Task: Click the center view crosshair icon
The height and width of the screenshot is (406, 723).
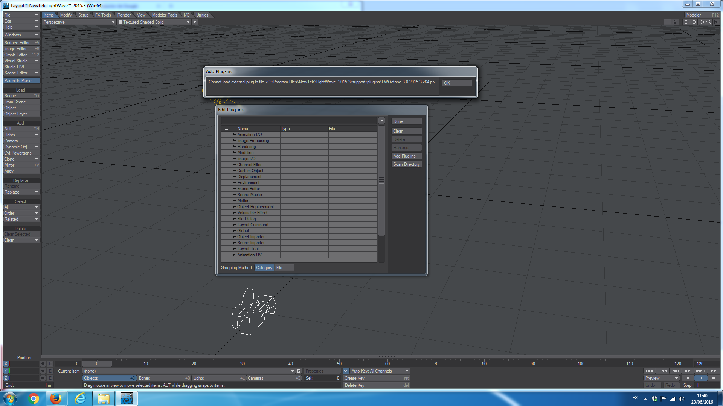Action: point(686,22)
